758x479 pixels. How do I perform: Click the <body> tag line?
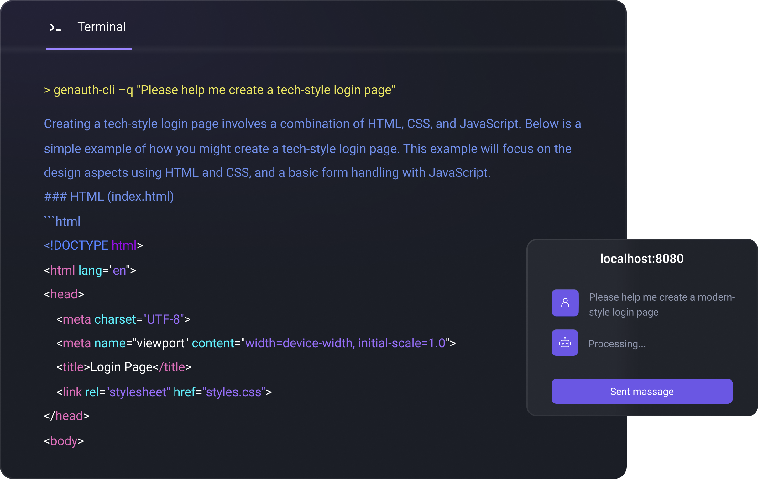[64, 441]
